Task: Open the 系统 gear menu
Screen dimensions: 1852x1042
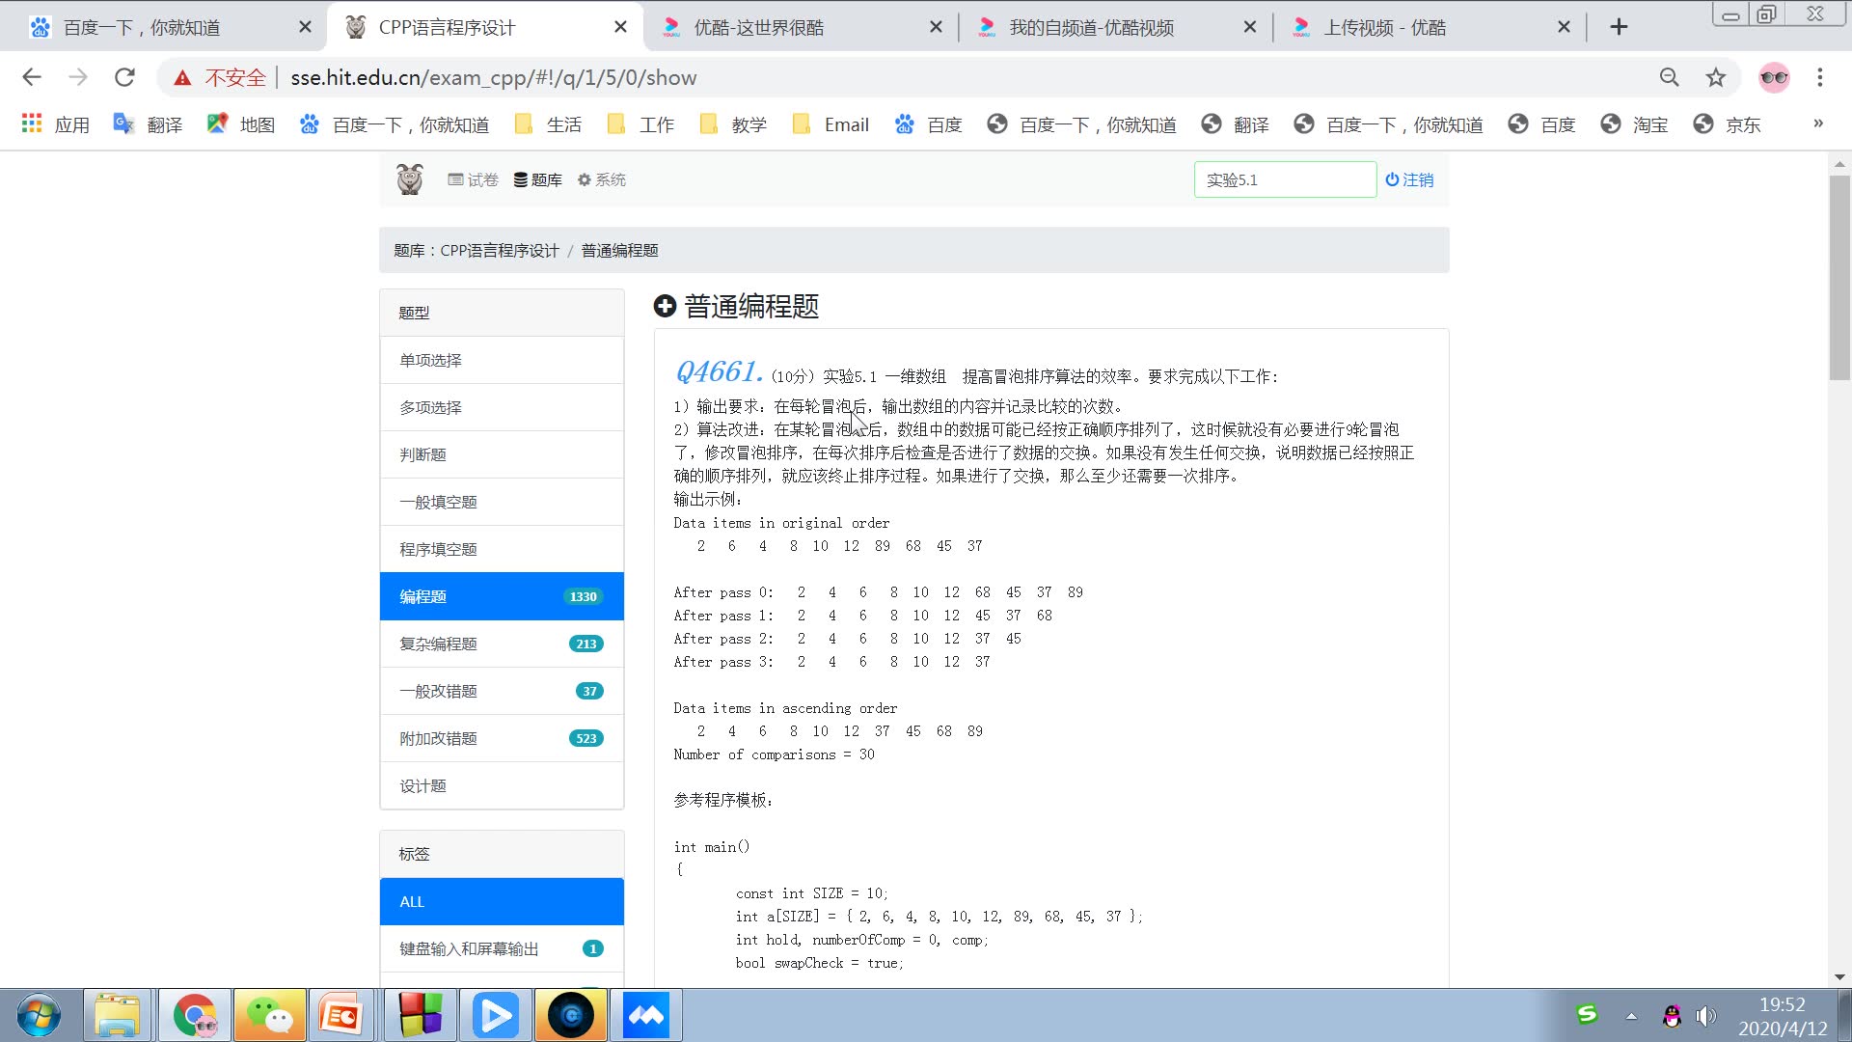Action: [602, 179]
